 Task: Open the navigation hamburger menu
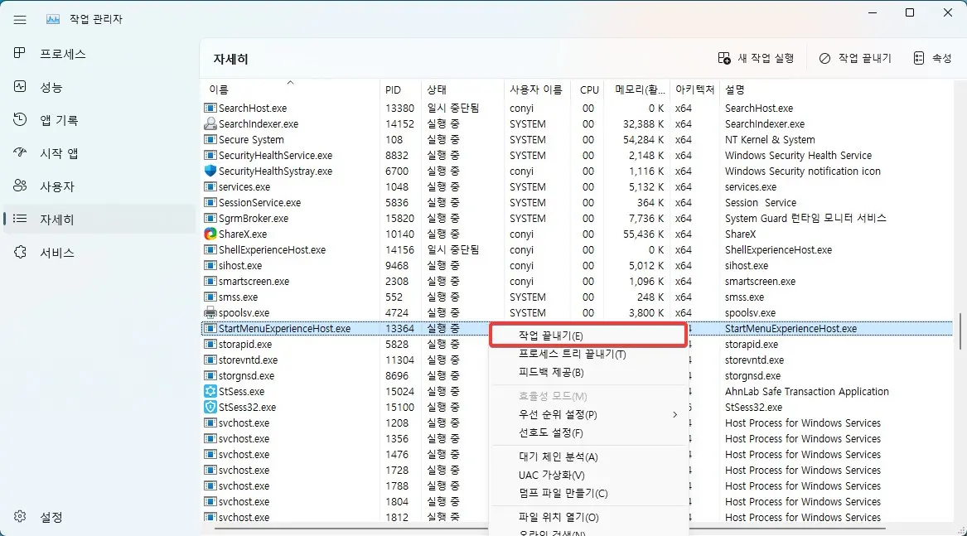click(20, 18)
